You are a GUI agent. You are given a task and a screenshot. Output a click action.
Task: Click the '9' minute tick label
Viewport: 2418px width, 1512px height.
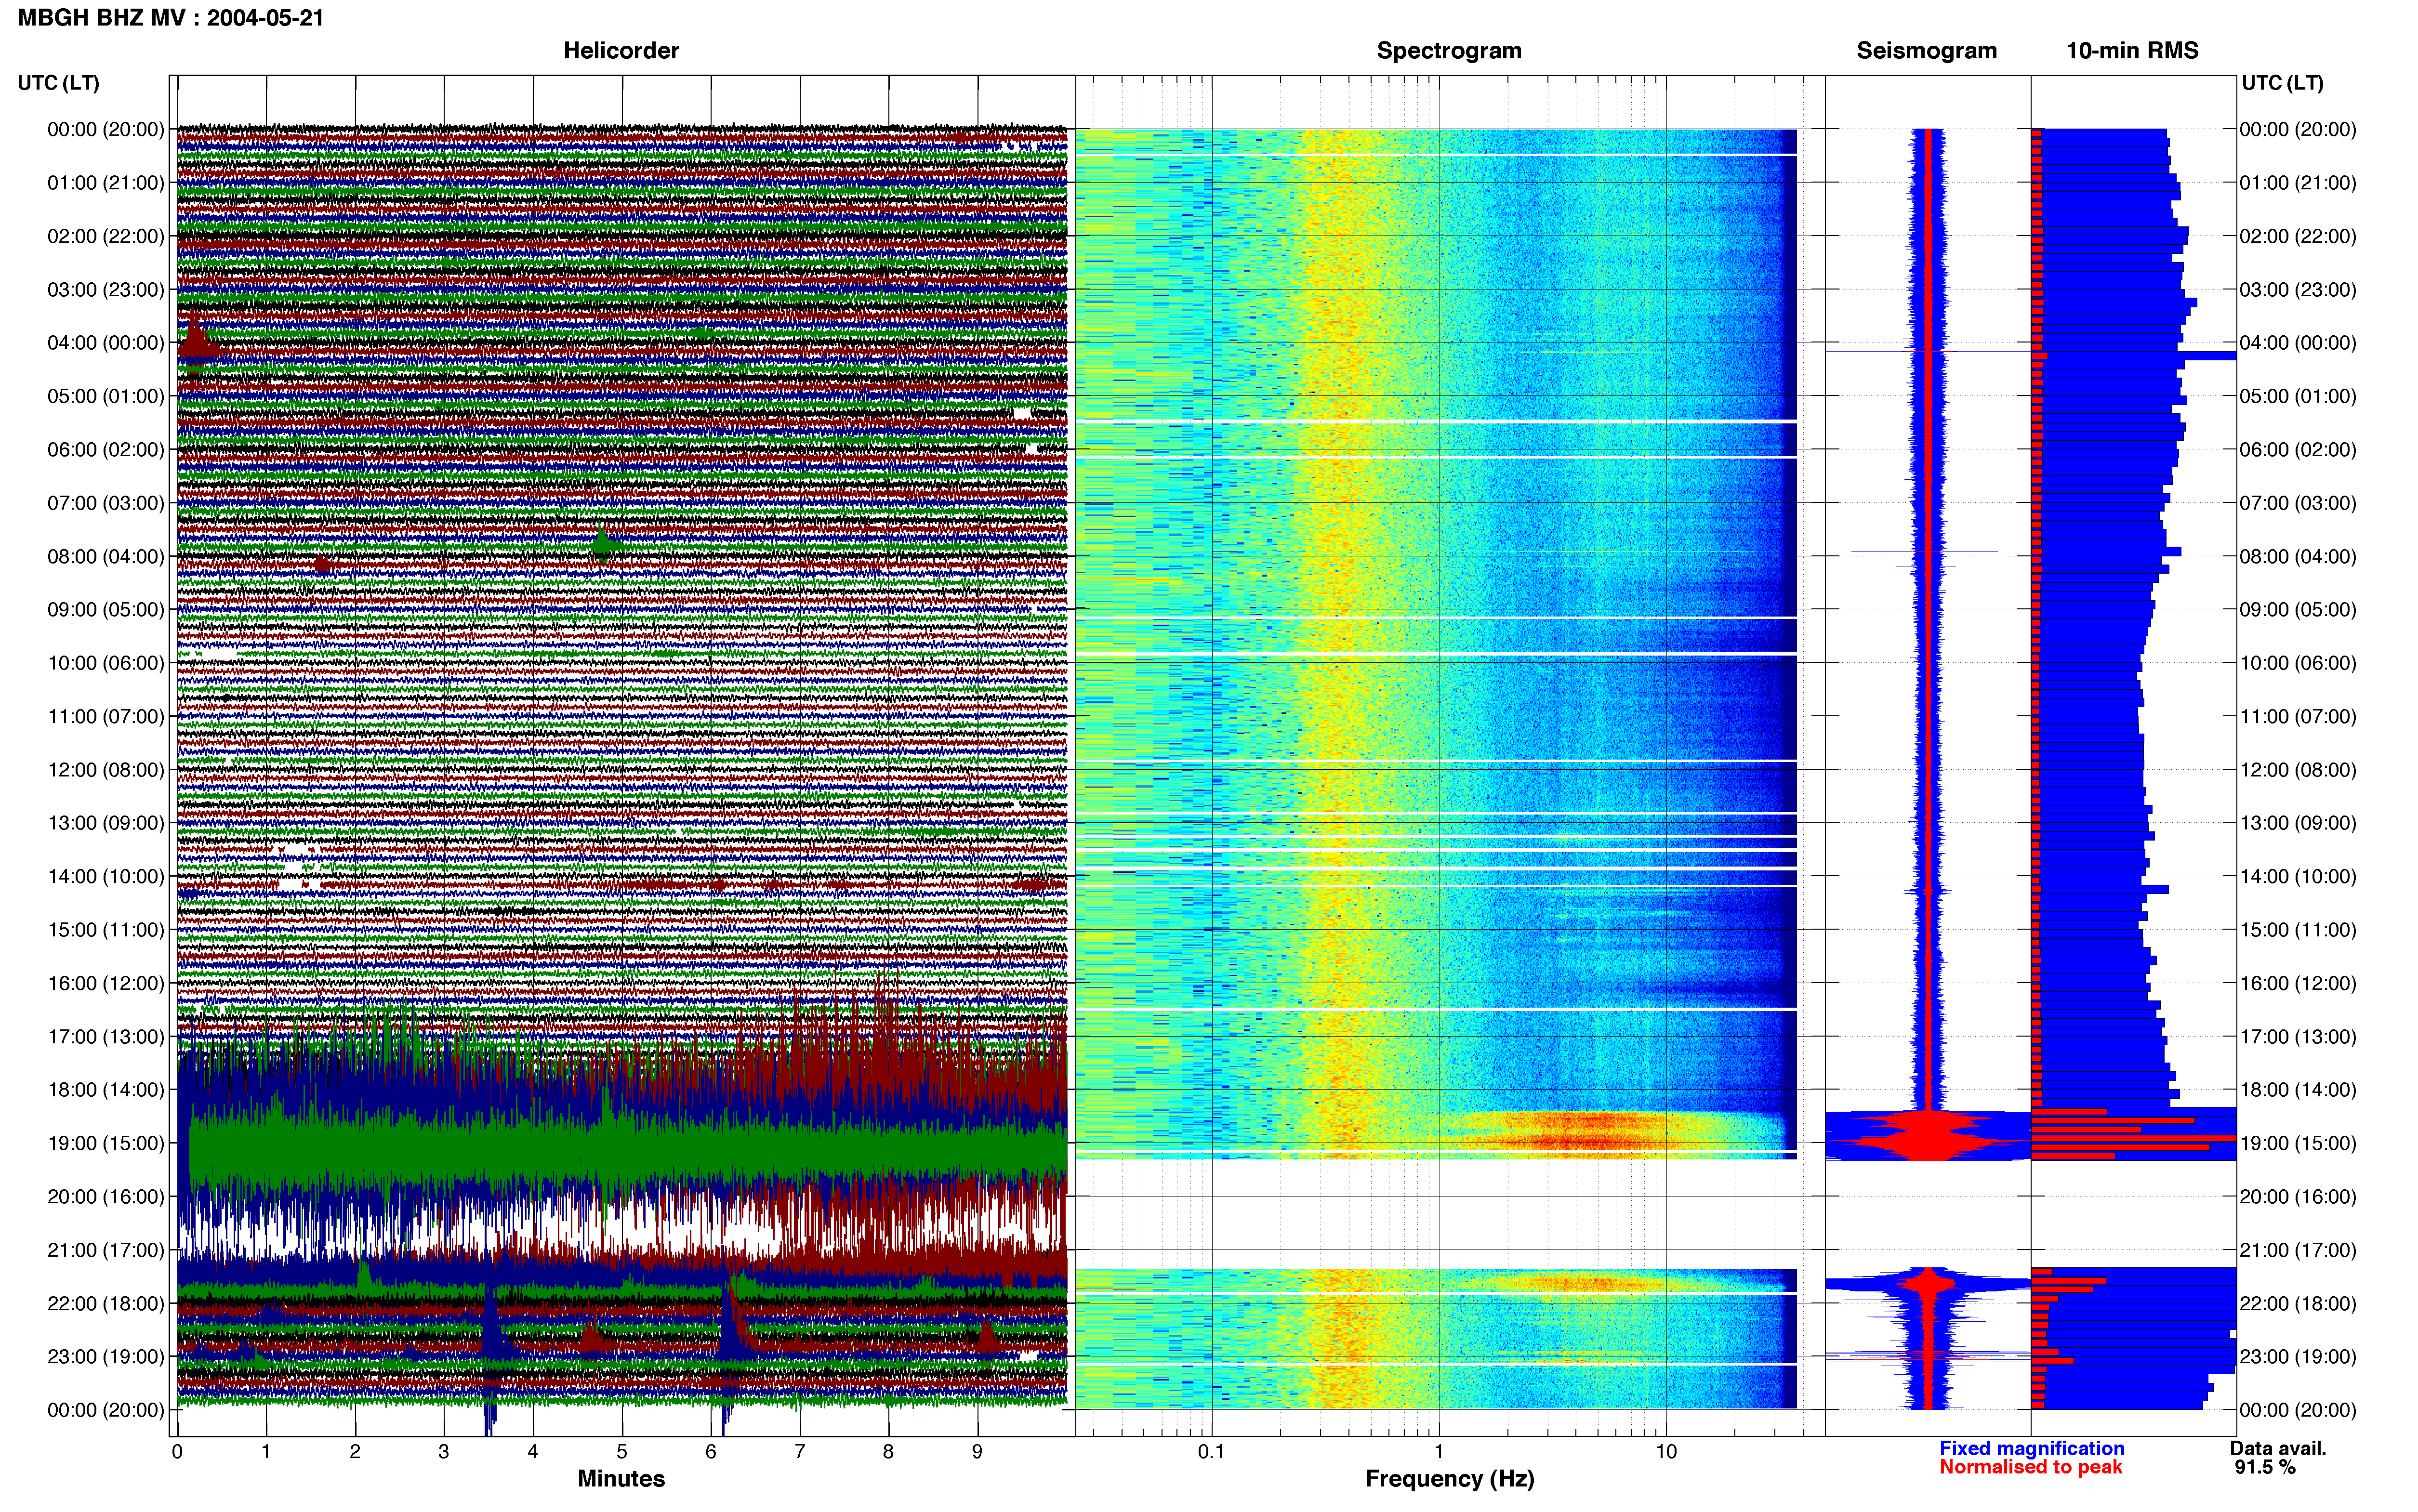[x=977, y=1451]
